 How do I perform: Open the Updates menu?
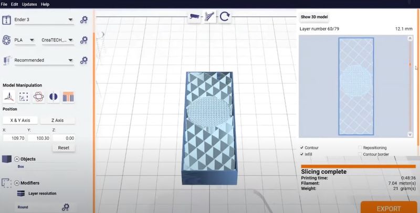pos(29,4)
